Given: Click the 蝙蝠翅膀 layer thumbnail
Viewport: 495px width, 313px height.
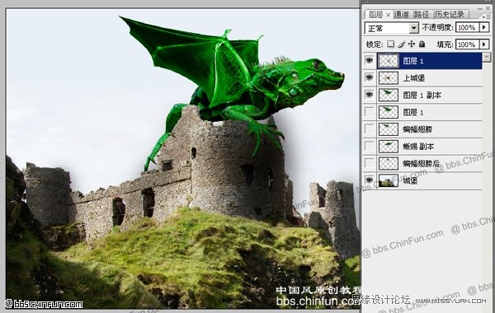Looking at the screenshot, I should pyautogui.click(x=389, y=129).
